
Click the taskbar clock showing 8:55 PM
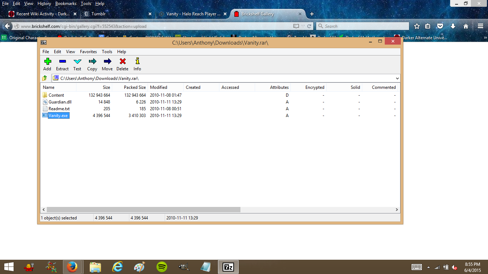tap(472, 267)
